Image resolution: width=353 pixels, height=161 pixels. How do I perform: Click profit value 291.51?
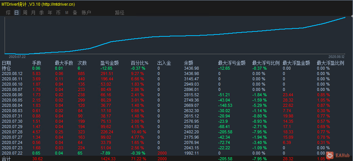click(x=107, y=73)
